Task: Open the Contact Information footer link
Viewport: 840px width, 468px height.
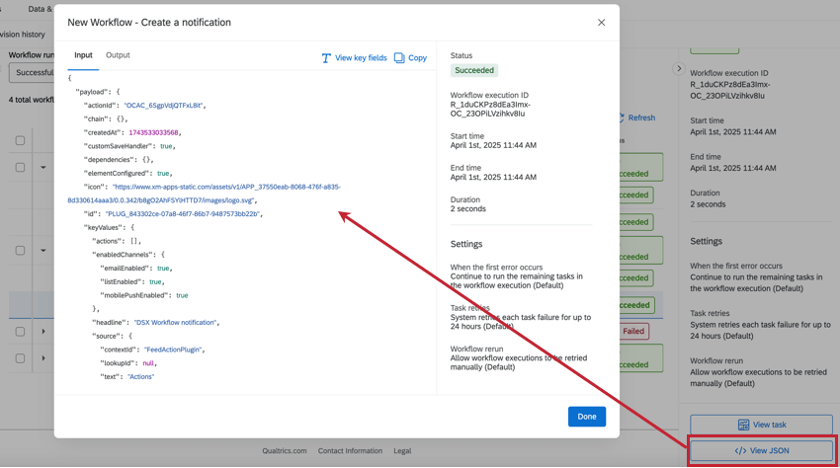Action: (x=350, y=451)
